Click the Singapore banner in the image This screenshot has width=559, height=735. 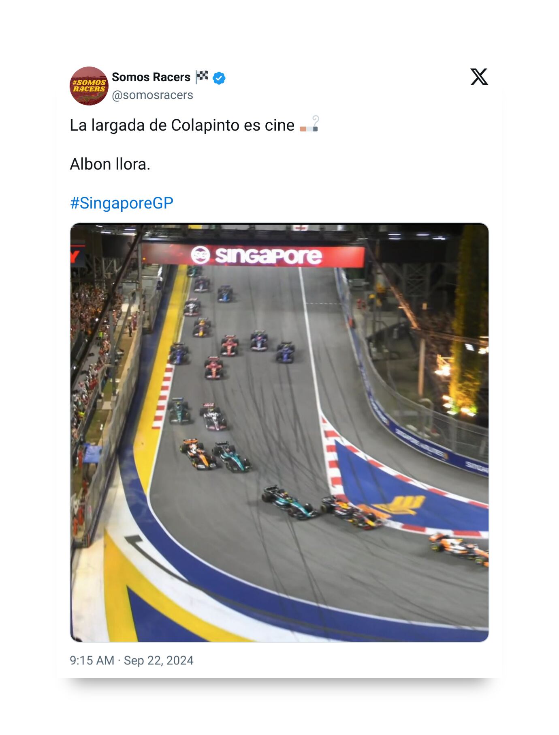(x=253, y=255)
